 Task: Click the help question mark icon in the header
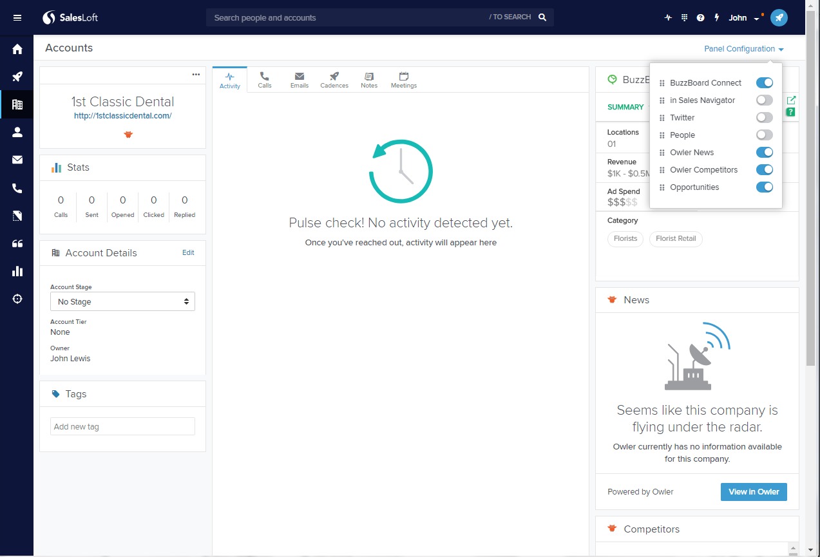click(x=701, y=18)
